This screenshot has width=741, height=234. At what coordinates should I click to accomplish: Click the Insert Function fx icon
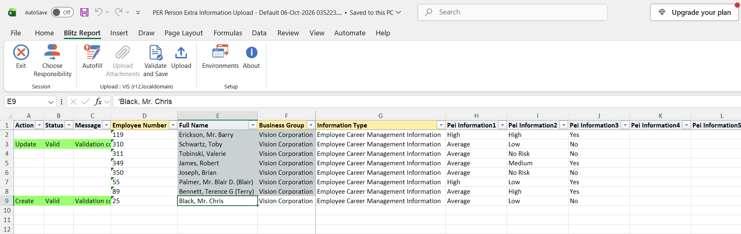(x=98, y=102)
